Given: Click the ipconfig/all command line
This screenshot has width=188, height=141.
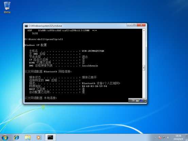Looking at the screenshot, I should coord(44,39).
